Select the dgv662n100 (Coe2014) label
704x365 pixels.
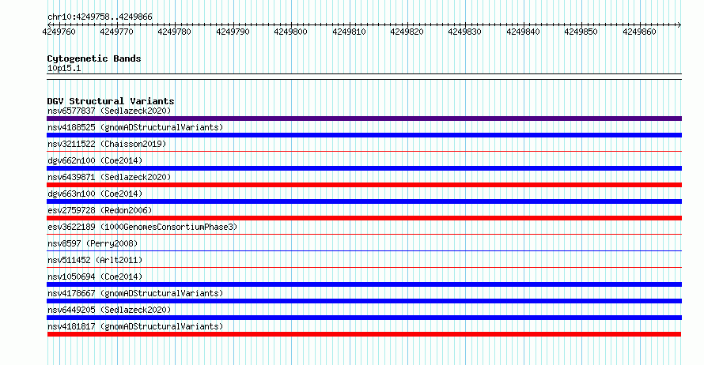point(95,160)
